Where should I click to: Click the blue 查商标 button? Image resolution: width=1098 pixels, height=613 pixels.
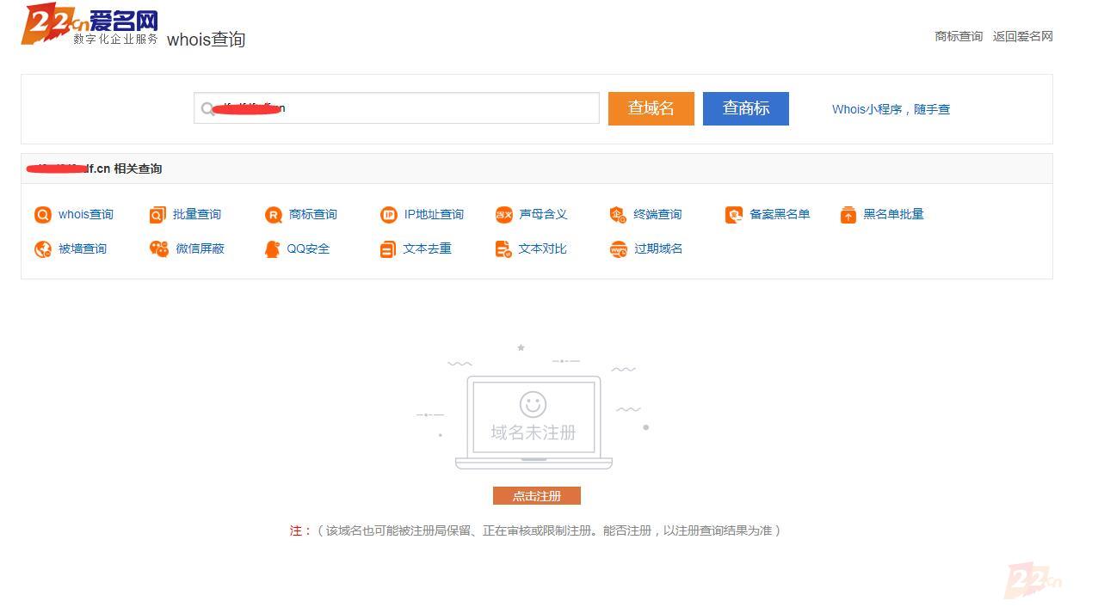coord(745,108)
